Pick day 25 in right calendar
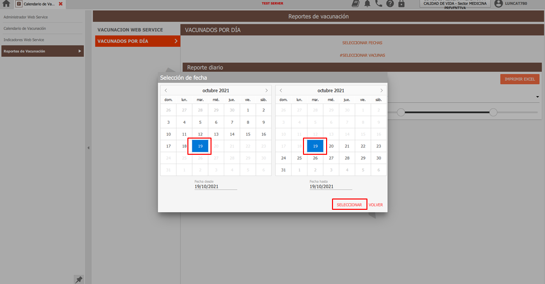545x284 pixels. (299, 158)
